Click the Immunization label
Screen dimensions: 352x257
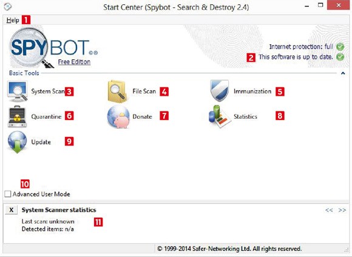(252, 92)
